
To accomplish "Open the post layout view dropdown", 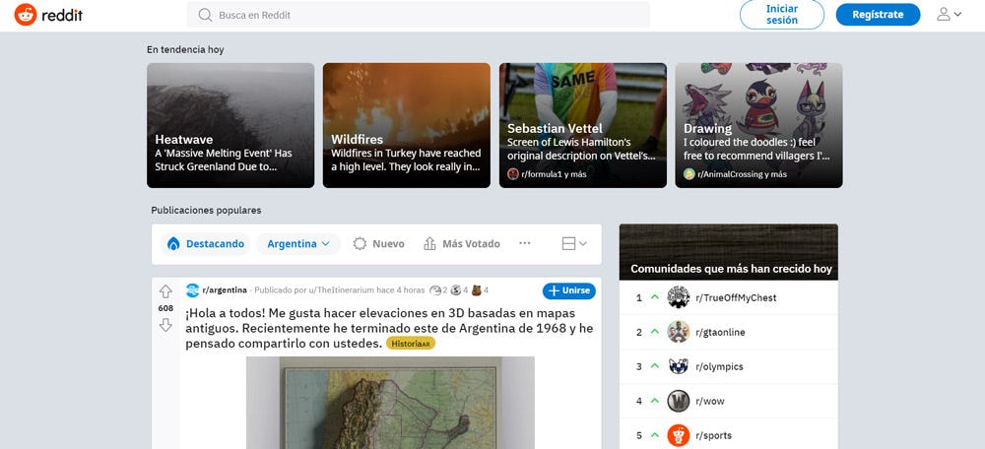I will (573, 243).
